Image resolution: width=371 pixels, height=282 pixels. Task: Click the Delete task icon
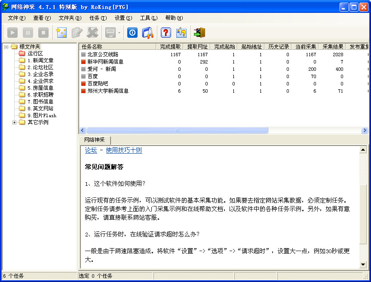[92, 32]
